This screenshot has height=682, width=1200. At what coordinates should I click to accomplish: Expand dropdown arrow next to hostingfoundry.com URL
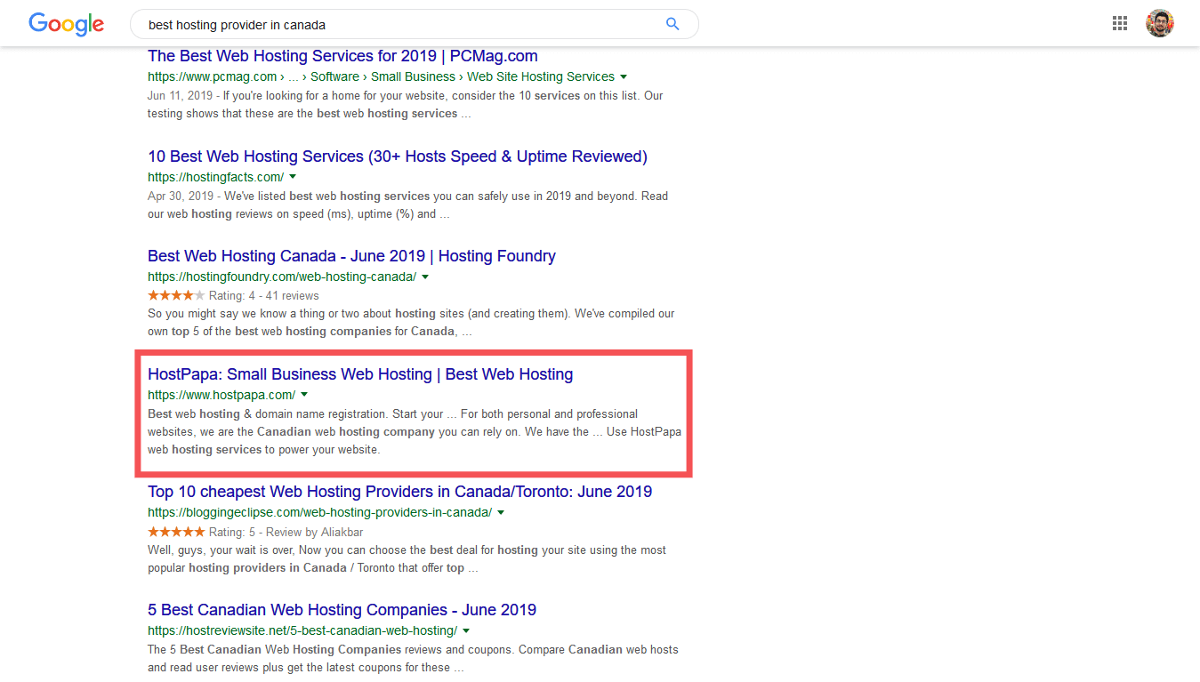click(x=425, y=277)
